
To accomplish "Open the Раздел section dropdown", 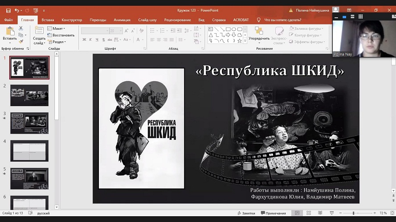I will coord(57,42).
